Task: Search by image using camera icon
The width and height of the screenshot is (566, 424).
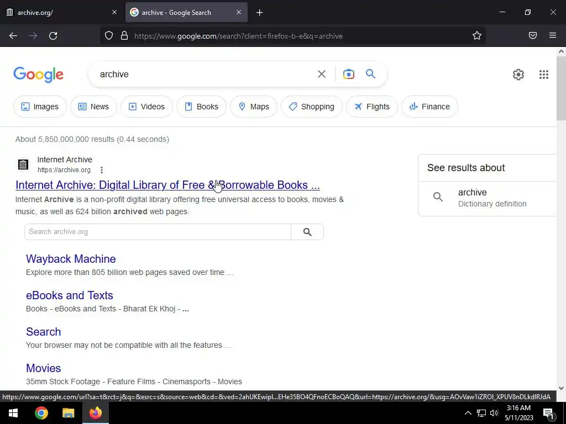Action: point(348,75)
